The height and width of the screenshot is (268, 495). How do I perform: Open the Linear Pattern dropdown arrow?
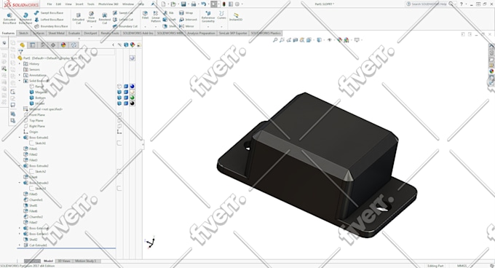click(156, 26)
